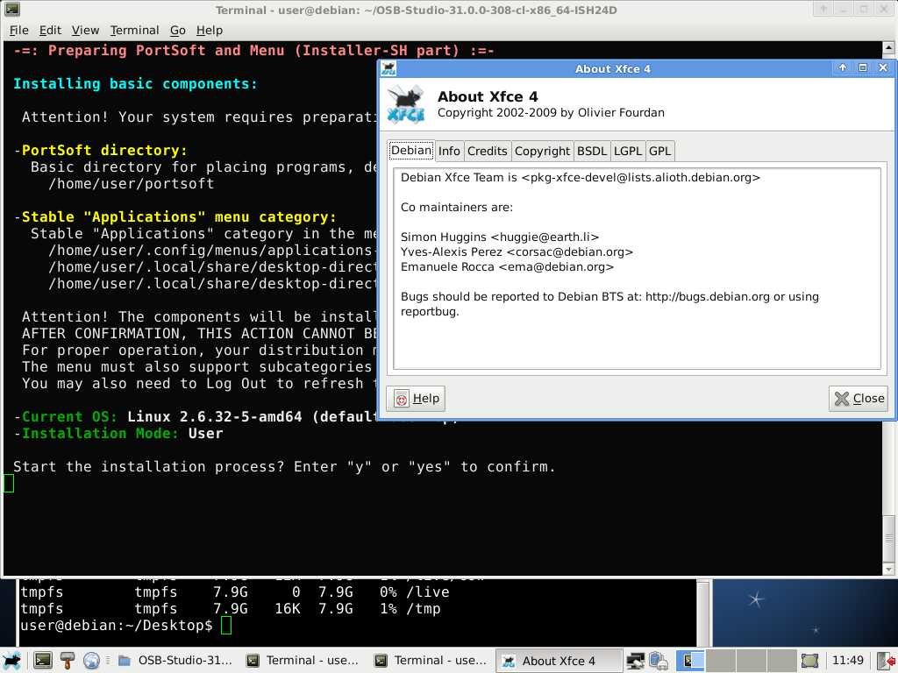Switch to the Copyright tab
898x673 pixels.
[x=542, y=151]
